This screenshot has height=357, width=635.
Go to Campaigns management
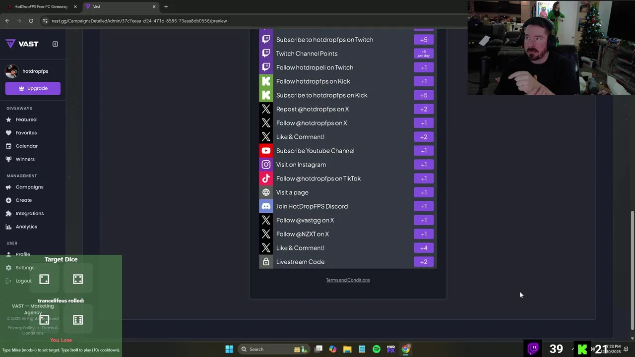point(30,187)
